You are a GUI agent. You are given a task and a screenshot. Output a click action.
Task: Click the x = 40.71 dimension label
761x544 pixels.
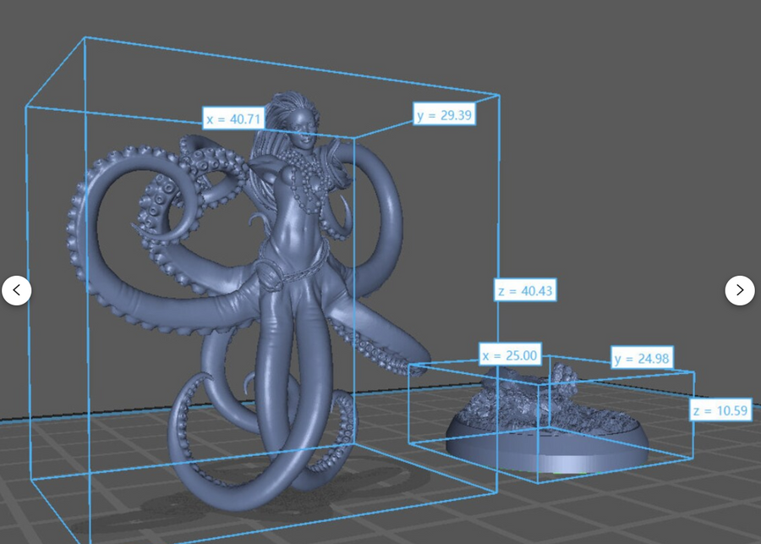pos(233,119)
